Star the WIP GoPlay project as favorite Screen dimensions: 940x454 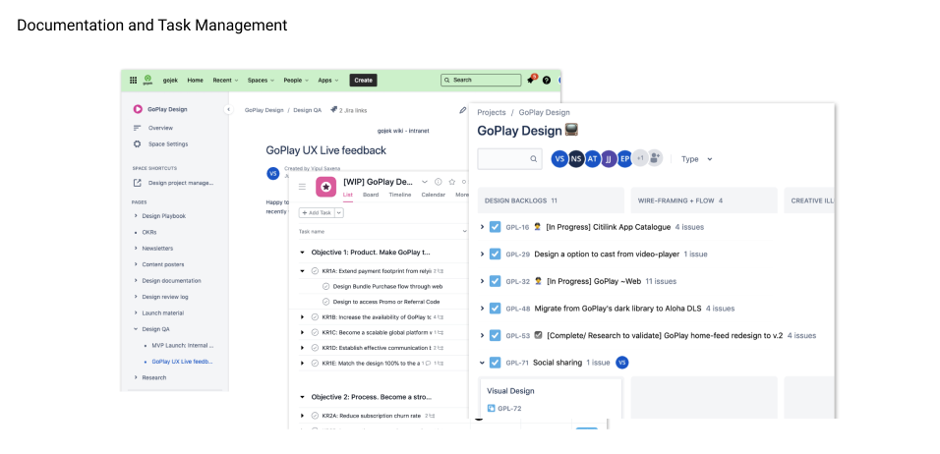pos(452,182)
